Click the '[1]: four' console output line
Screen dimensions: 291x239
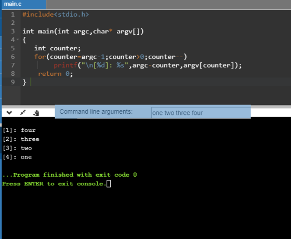click(19, 130)
